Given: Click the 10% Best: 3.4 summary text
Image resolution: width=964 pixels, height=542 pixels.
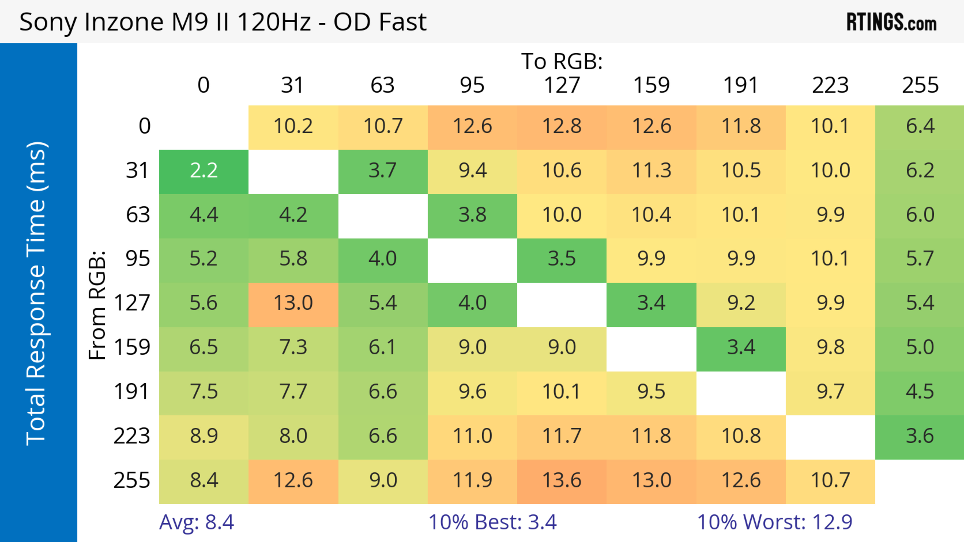Looking at the screenshot, I should tap(492, 522).
